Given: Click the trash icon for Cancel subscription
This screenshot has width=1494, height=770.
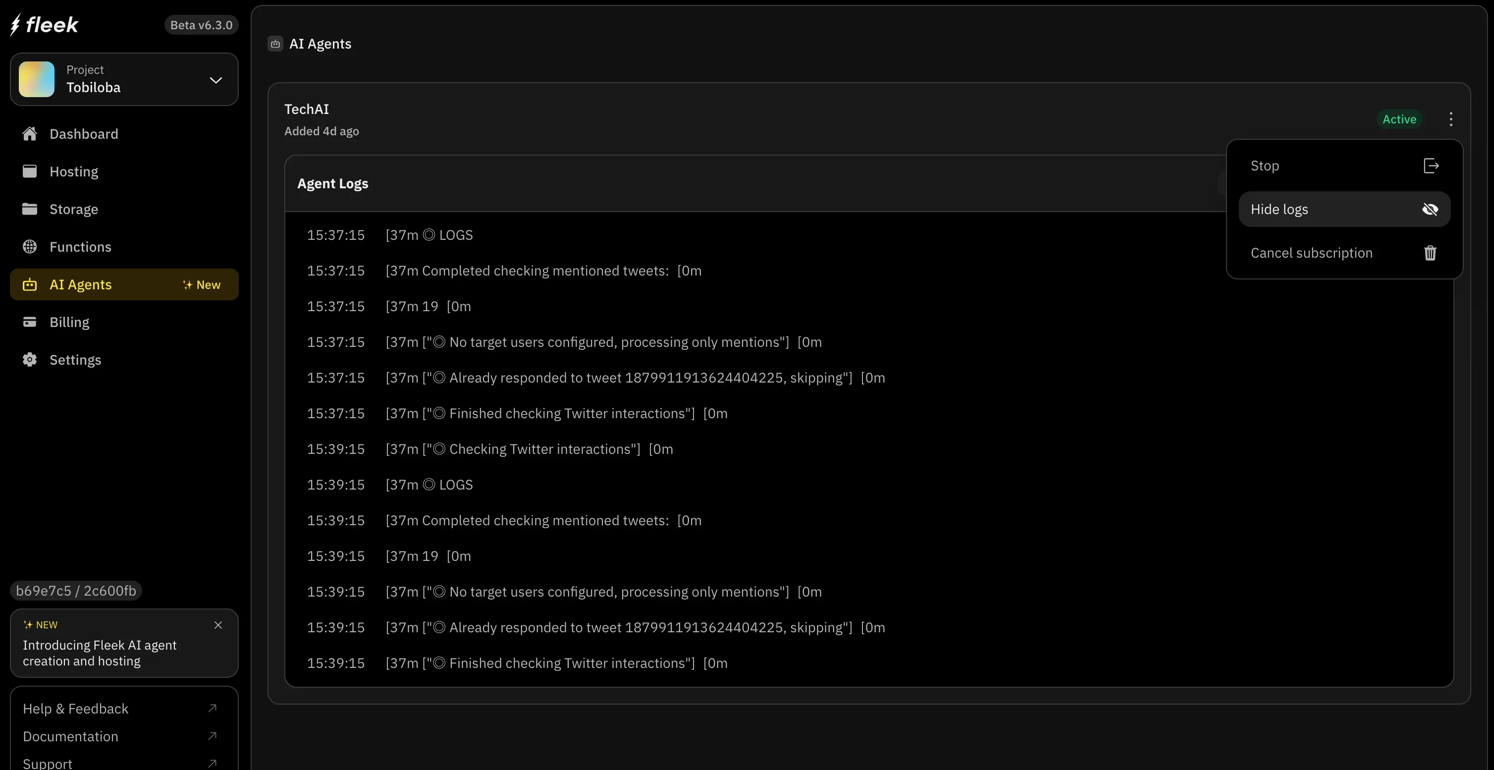Looking at the screenshot, I should coord(1430,252).
